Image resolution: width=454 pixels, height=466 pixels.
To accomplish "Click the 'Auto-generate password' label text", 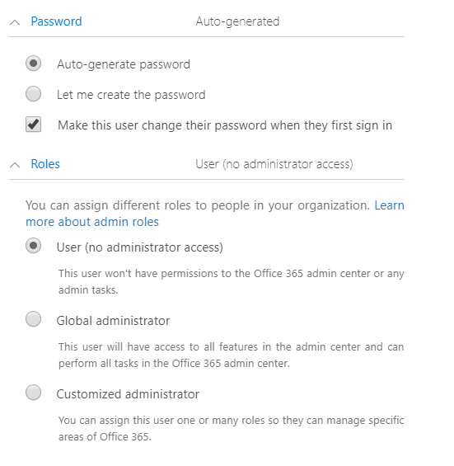I will 124,64.
